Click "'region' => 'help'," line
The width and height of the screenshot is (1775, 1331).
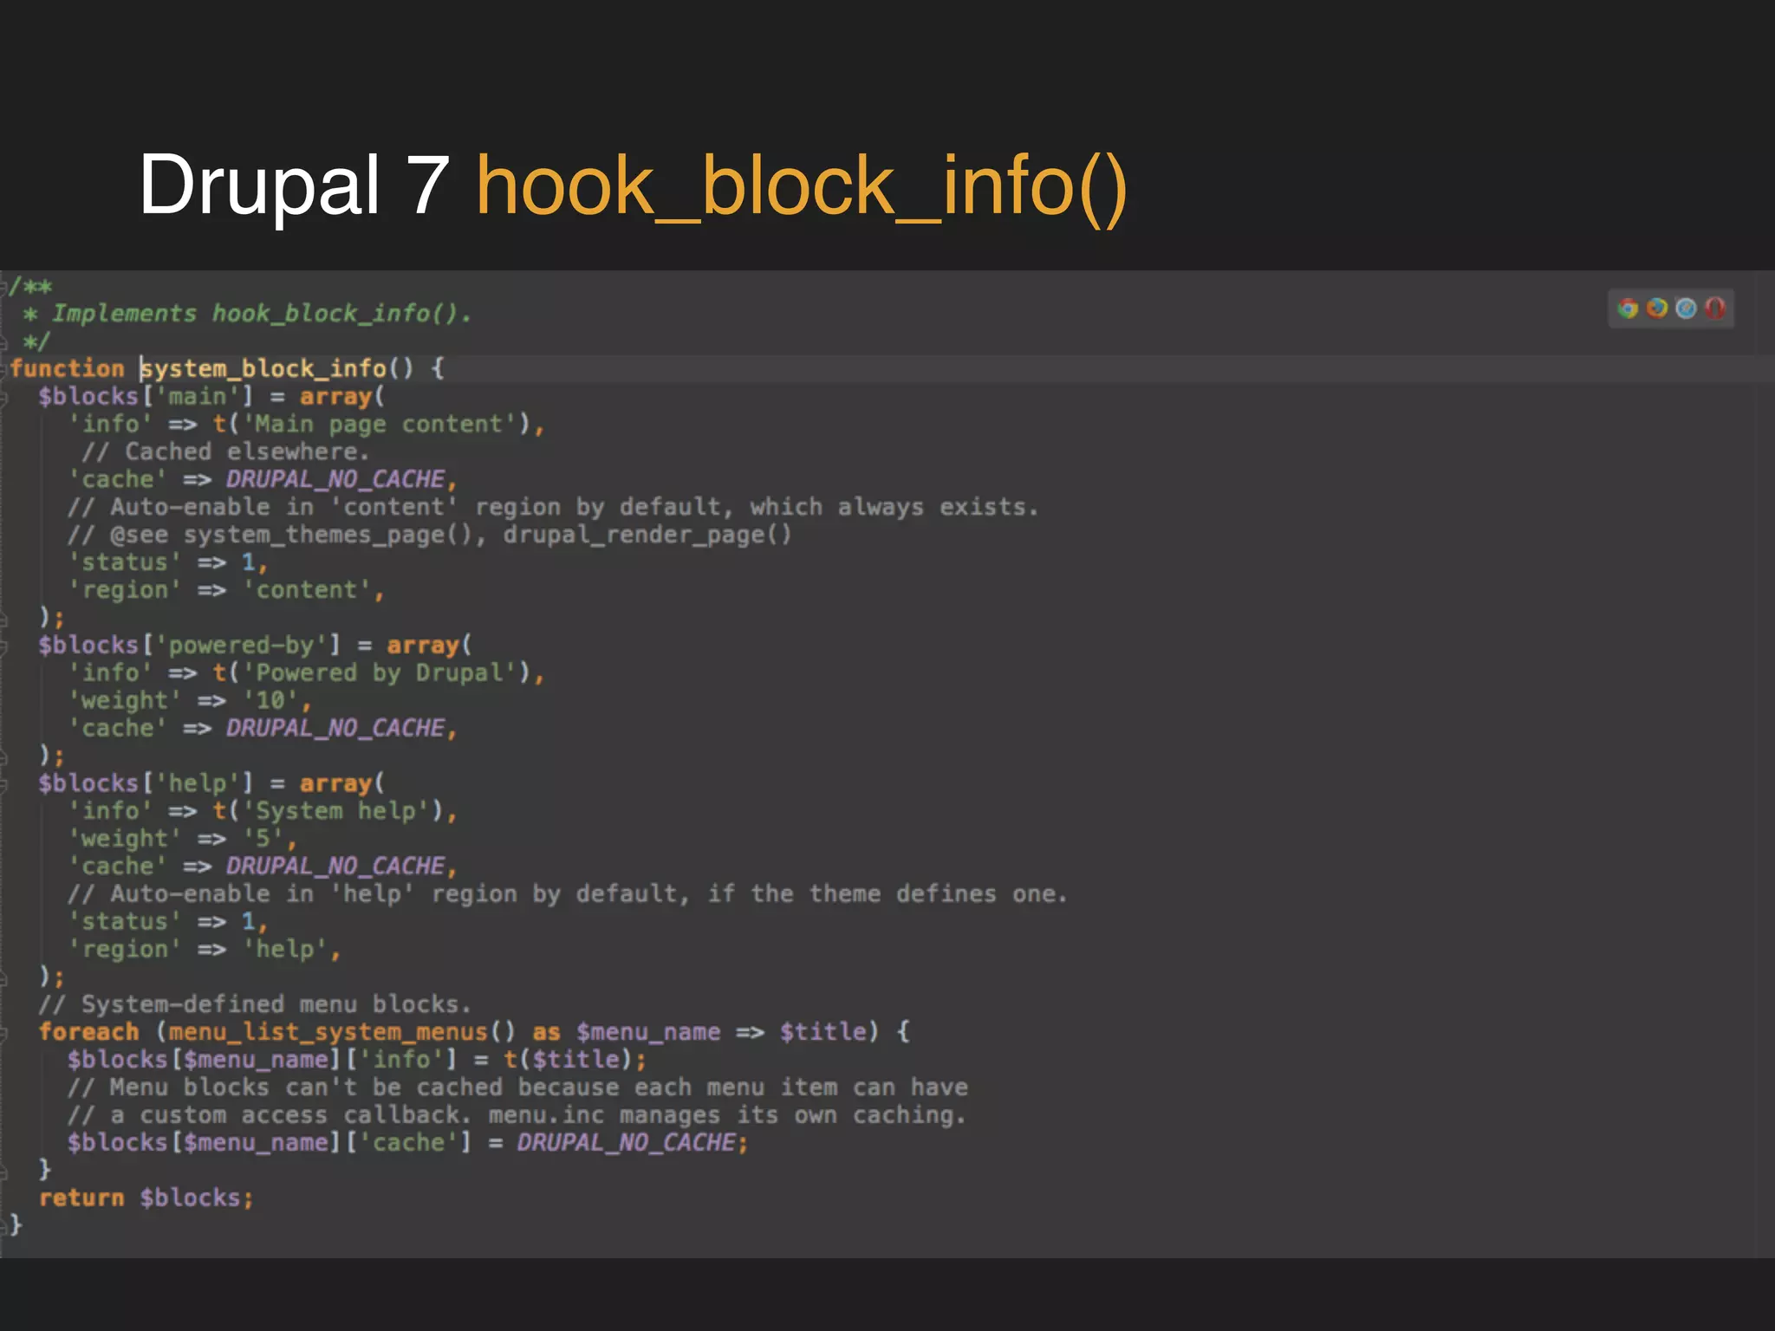[204, 951]
